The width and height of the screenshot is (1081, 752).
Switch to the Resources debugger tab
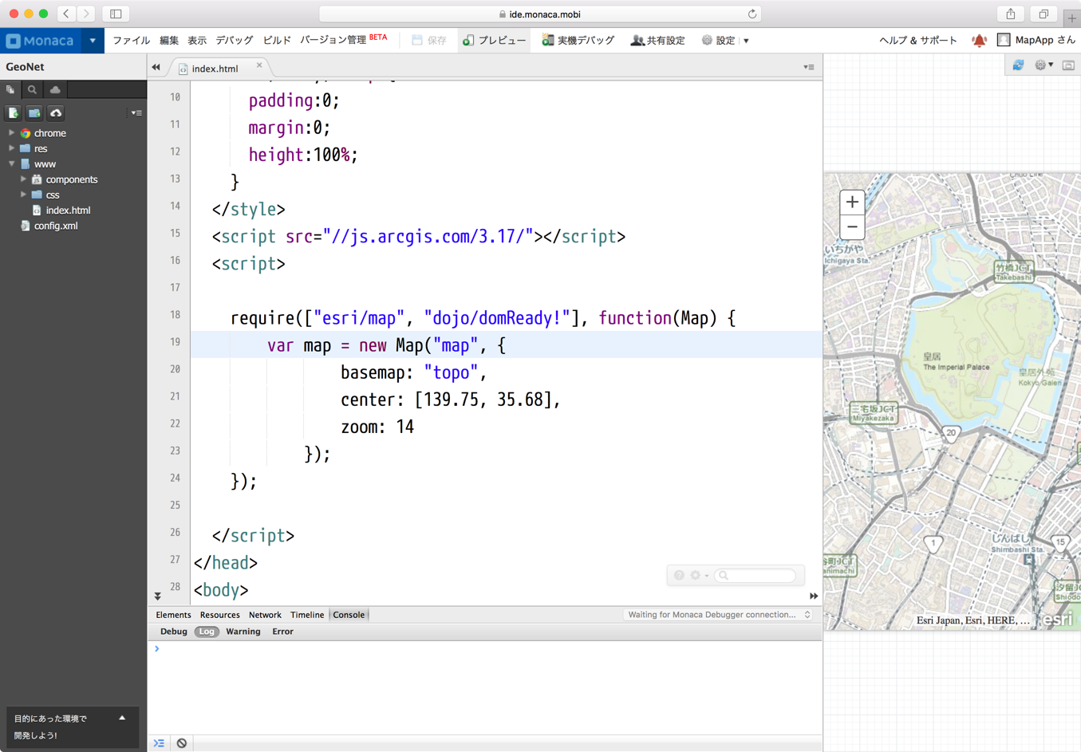click(219, 615)
